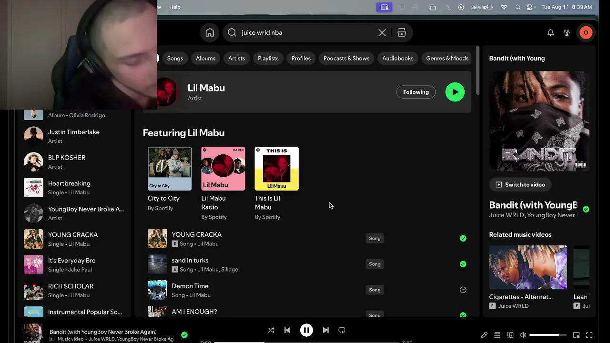Open BLP KOSHER in the library sidebar
Image resolution: width=610 pixels, height=343 pixels.
pos(74,161)
